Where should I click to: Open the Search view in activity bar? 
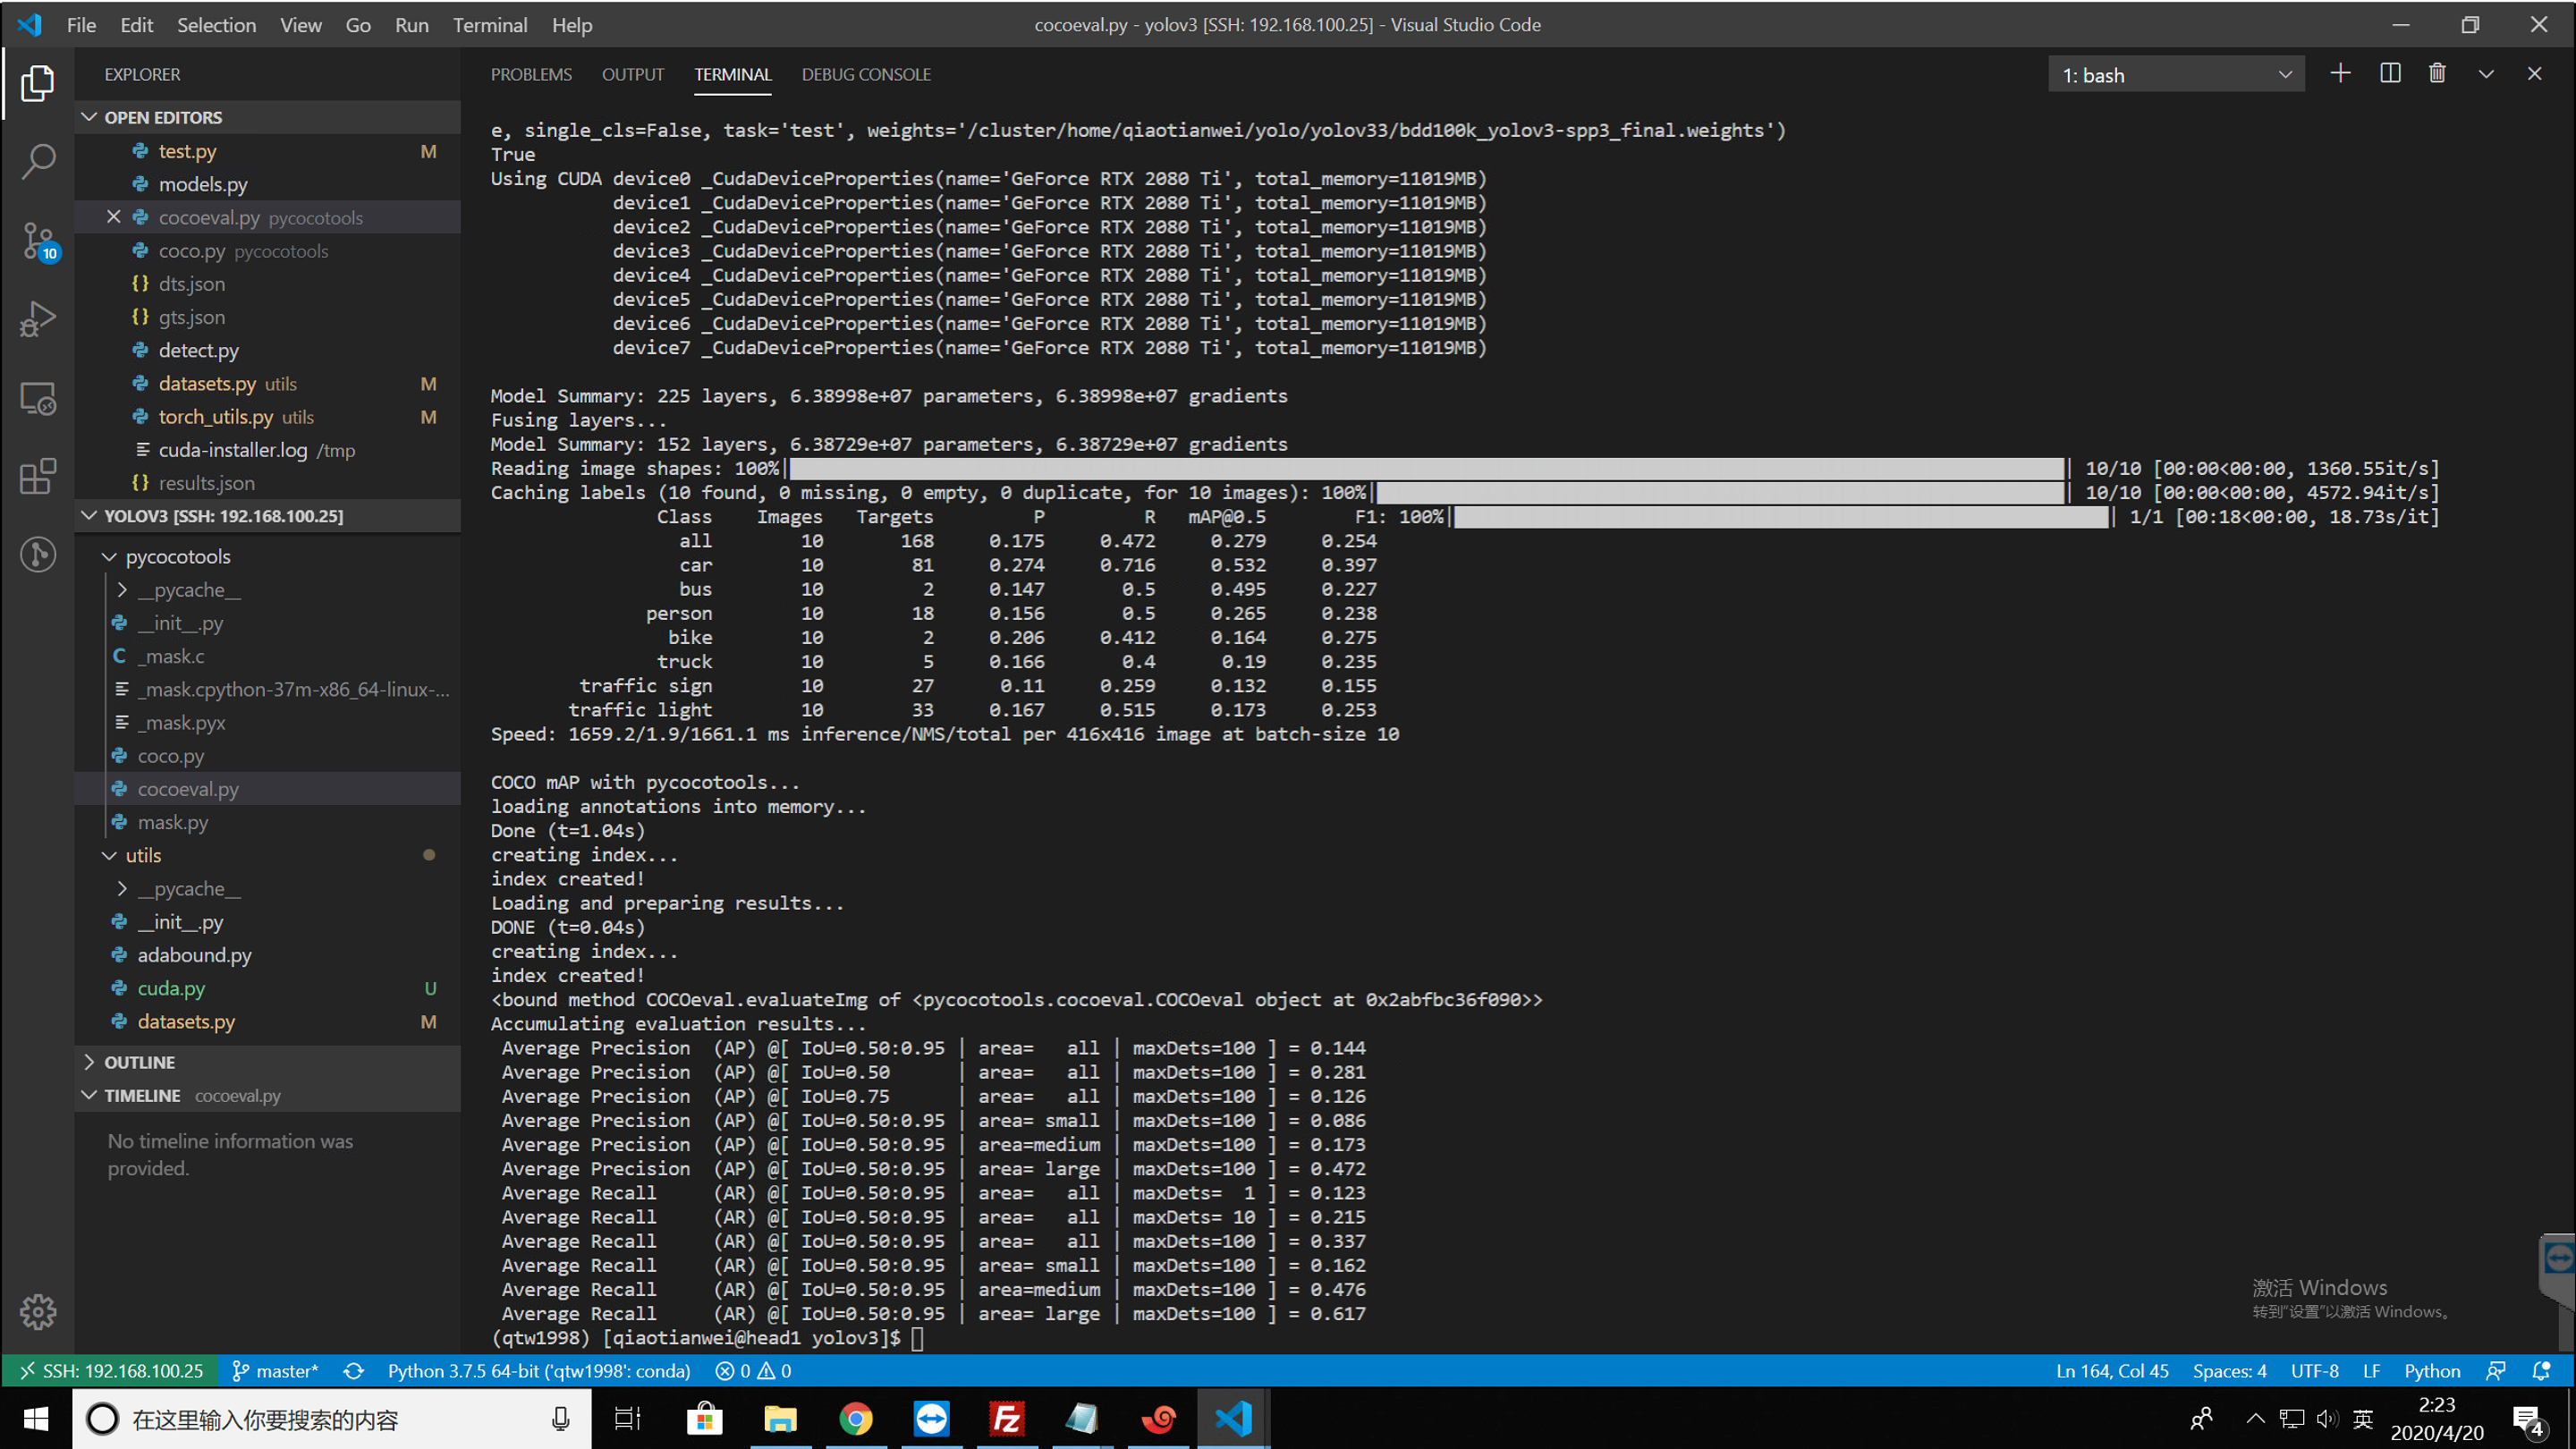click(37, 161)
